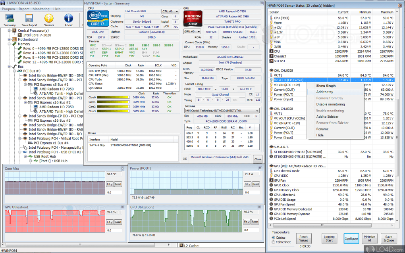
Task: Click the GPU [#0] Radeon group icon
Action: (271, 166)
